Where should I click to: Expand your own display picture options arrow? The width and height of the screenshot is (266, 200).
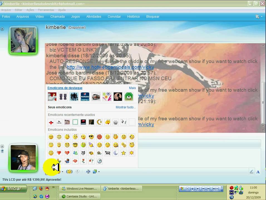pos(2,146)
